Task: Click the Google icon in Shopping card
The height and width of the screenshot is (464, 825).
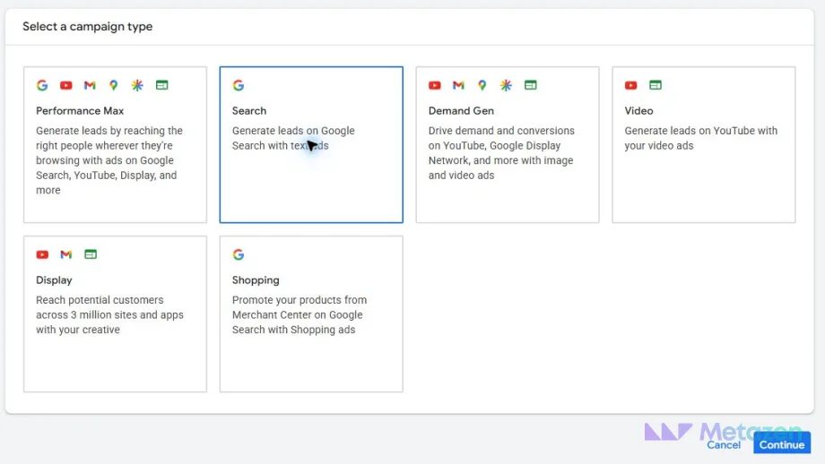Action: tap(239, 255)
